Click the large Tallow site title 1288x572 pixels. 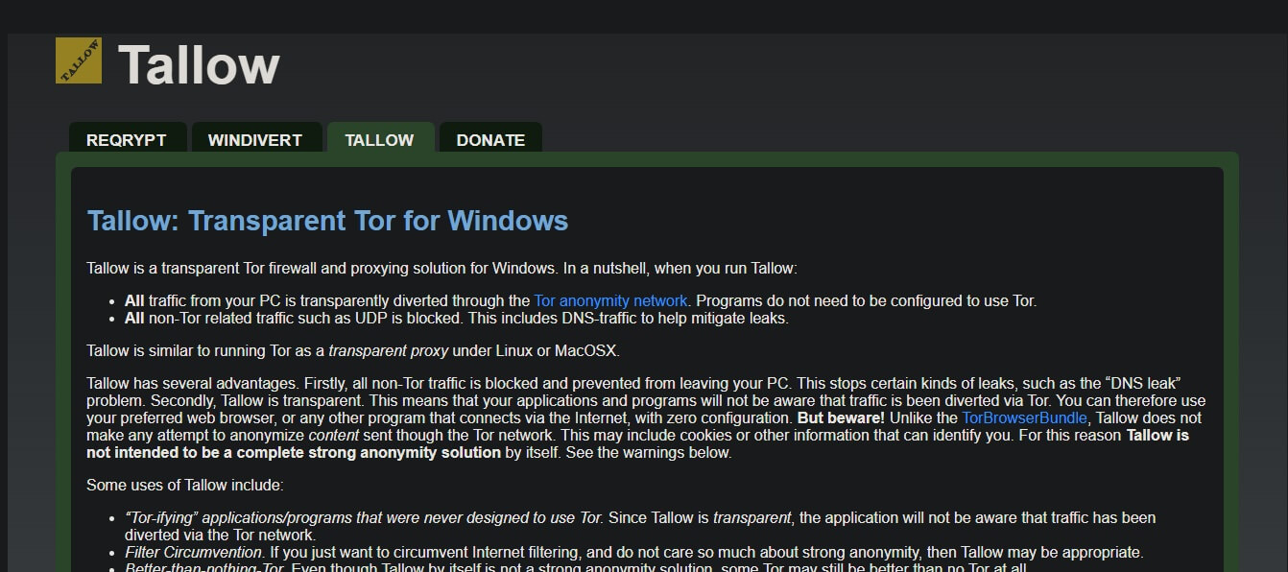[x=199, y=65]
